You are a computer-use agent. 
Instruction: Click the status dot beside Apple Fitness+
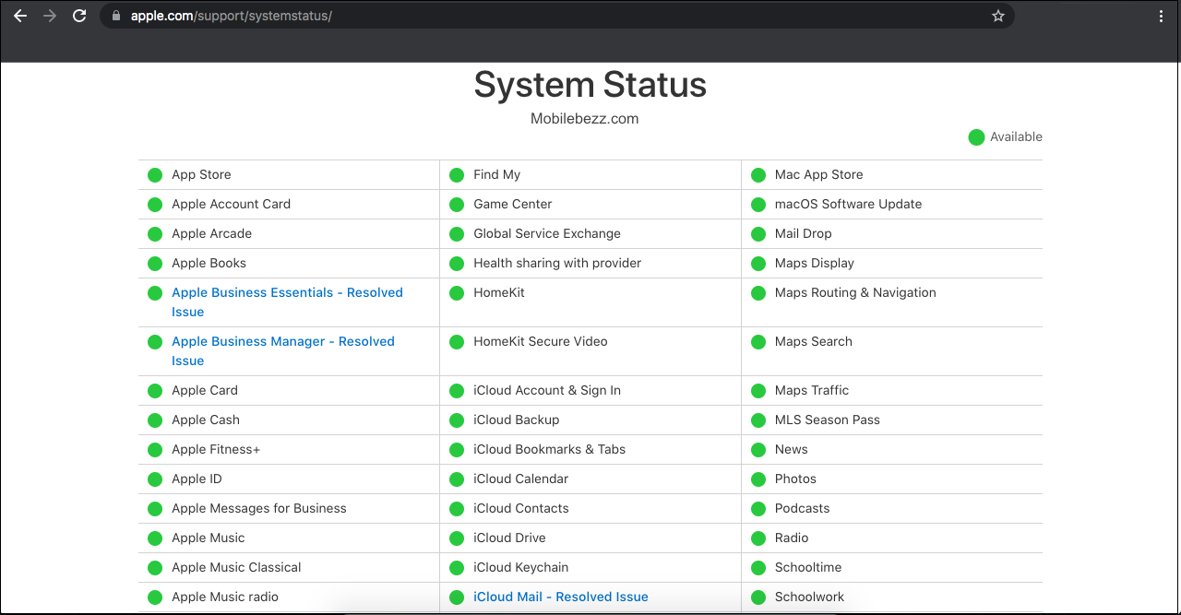[155, 450]
